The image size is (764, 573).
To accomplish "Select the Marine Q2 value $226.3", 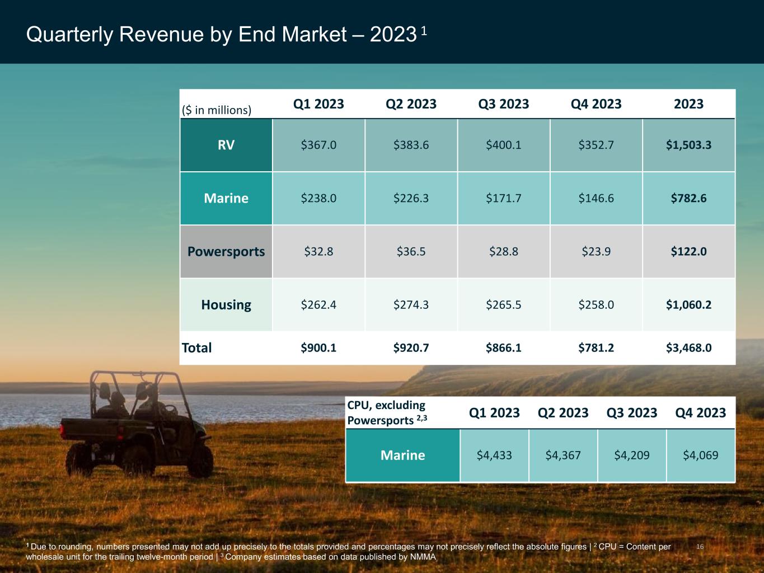I will pyautogui.click(x=411, y=198).
